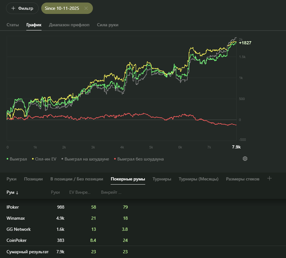286x258 pixels.
Task: Select the Покерные румы tab
Action: [x=128, y=179]
